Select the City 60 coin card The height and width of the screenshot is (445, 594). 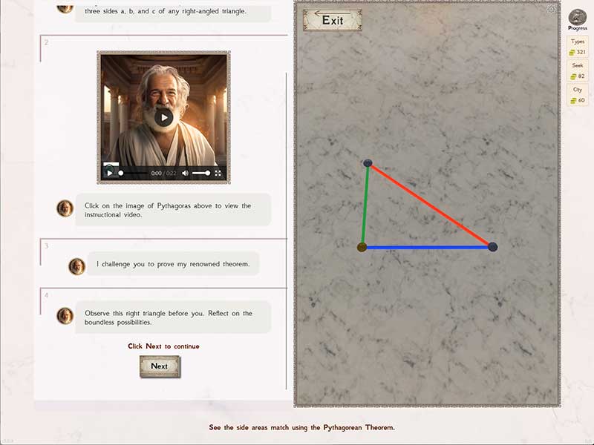point(577,95)
